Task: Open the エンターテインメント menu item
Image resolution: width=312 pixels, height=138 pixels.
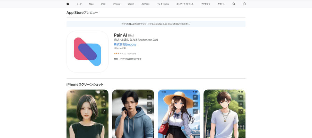Action: tap(185, 4)
